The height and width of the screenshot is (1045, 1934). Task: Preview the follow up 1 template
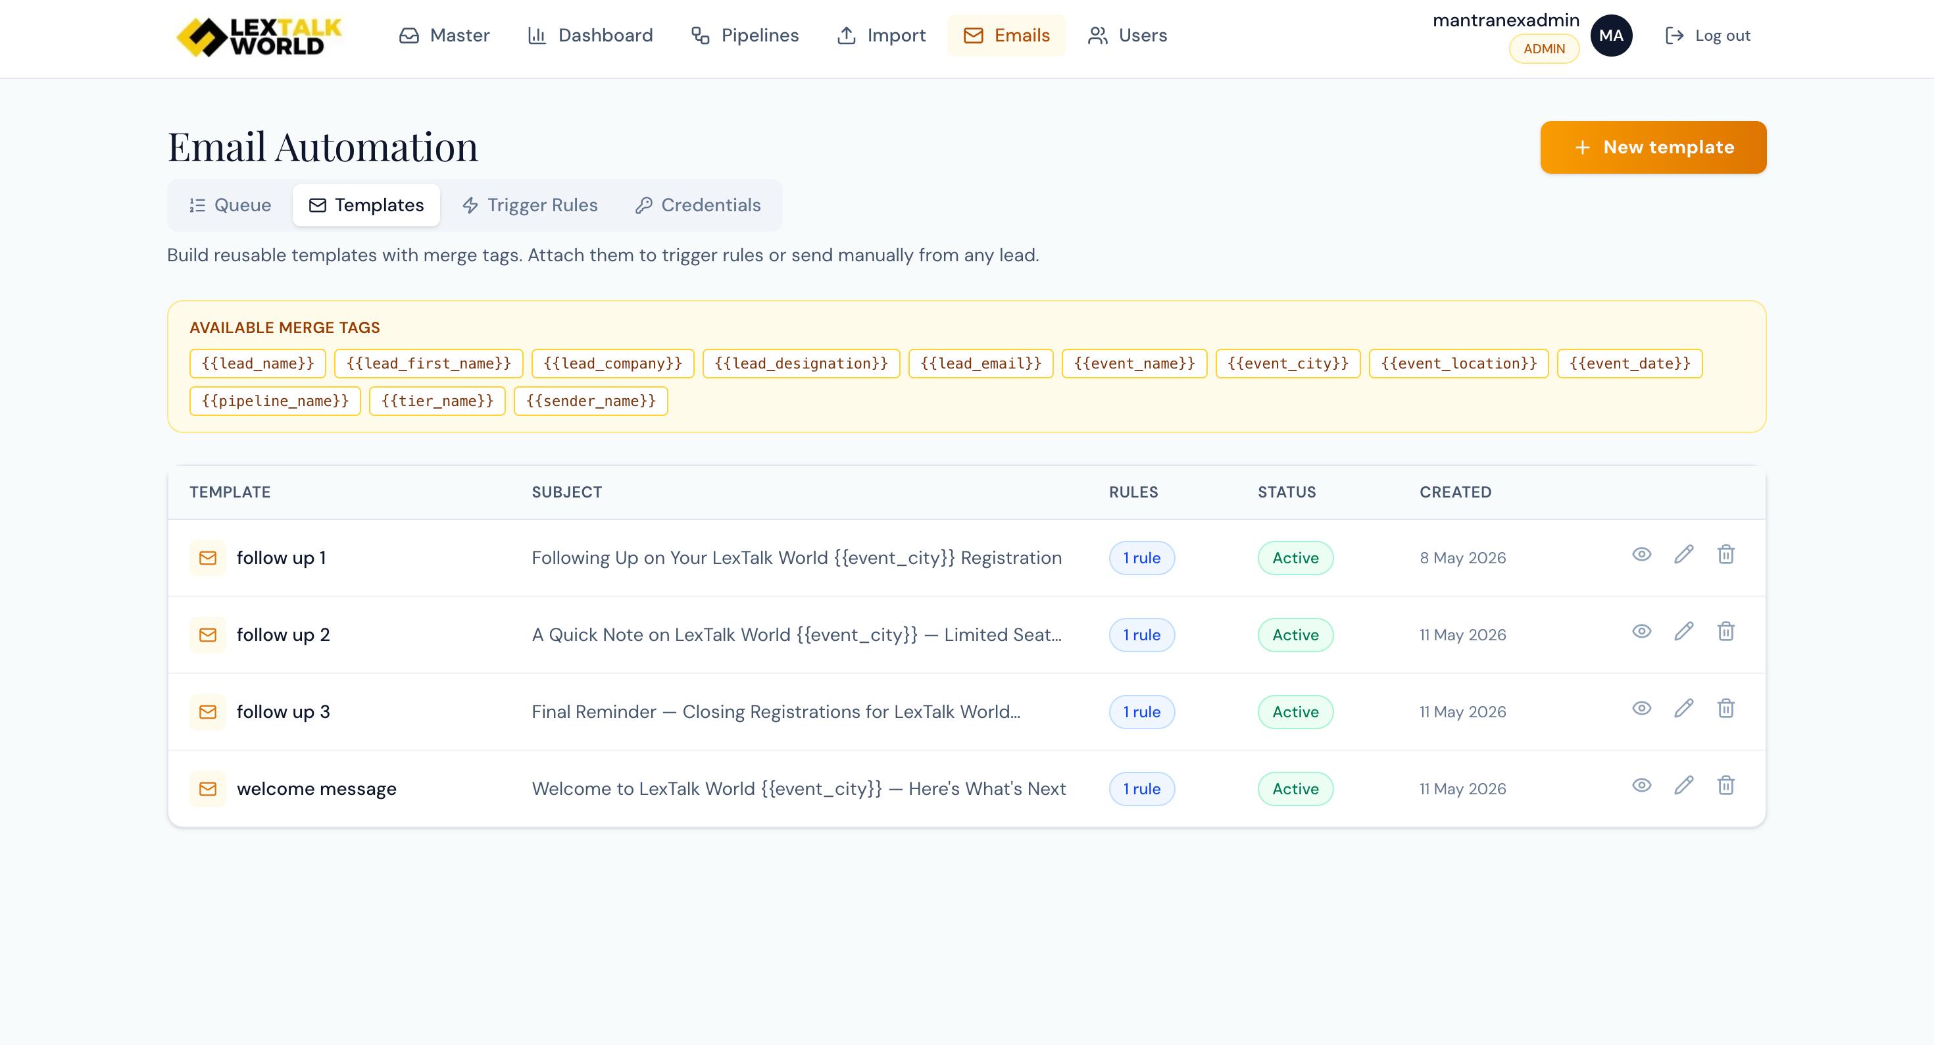pos(1642,555)
